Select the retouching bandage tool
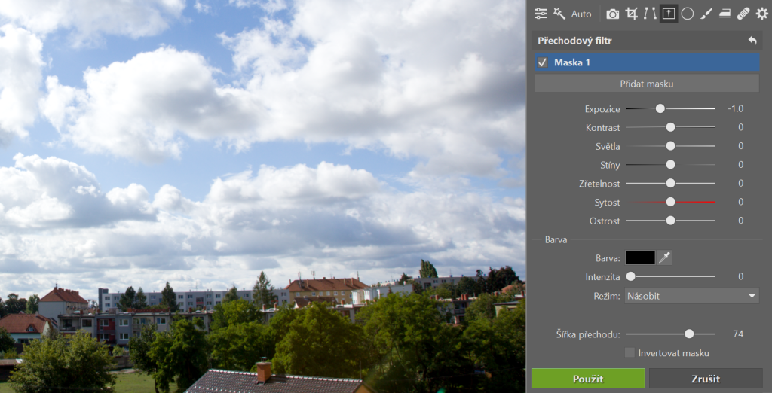 (743, 14)
